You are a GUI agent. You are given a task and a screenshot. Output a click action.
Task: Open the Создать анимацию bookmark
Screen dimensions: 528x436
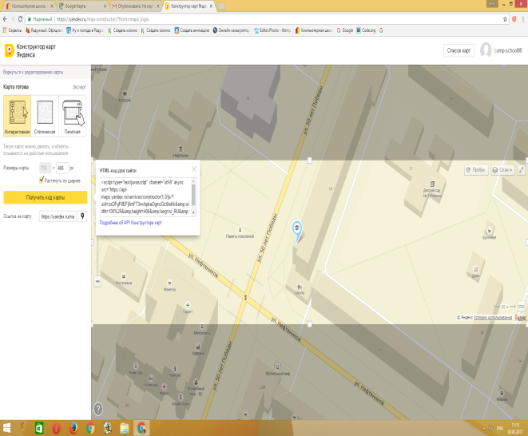(192, 30)
